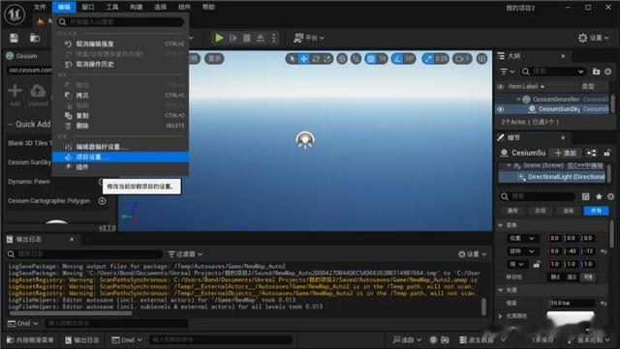Toggle scale snapping in viewport toolbar
The image size is (620, 349).
(x=428, y=59)
